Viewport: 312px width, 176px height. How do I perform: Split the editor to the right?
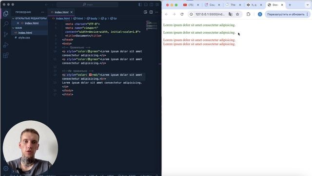tap(151, 12)
